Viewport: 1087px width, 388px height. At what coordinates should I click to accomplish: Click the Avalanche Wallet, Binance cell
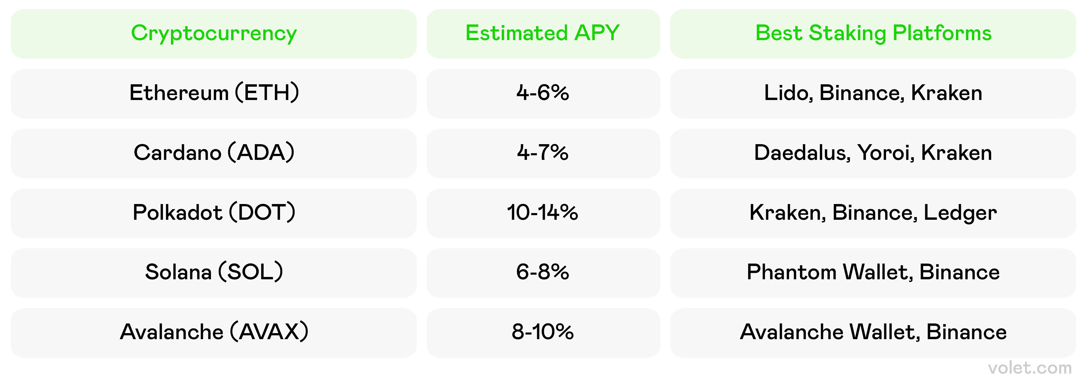tap(873, 333)
